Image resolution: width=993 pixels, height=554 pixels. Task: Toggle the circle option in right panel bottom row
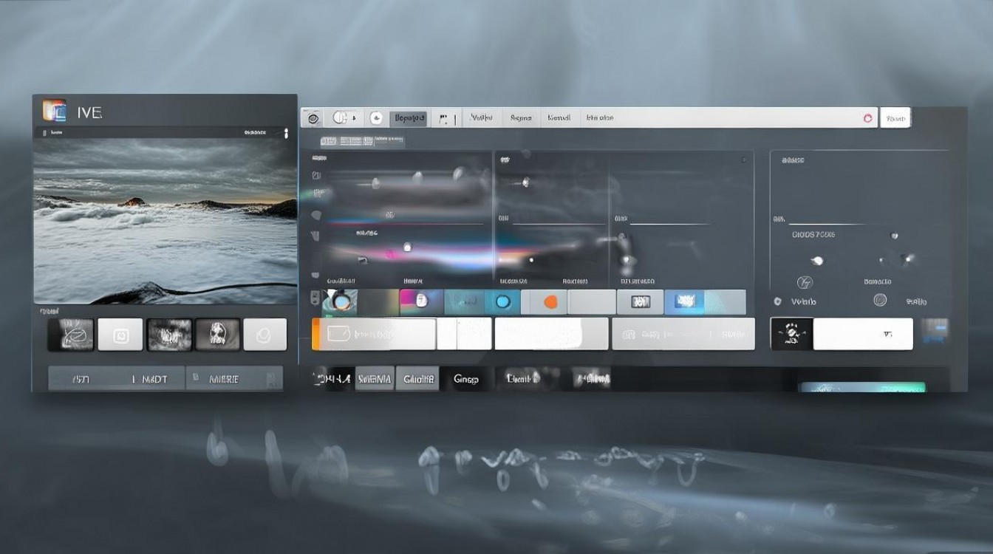880,300
